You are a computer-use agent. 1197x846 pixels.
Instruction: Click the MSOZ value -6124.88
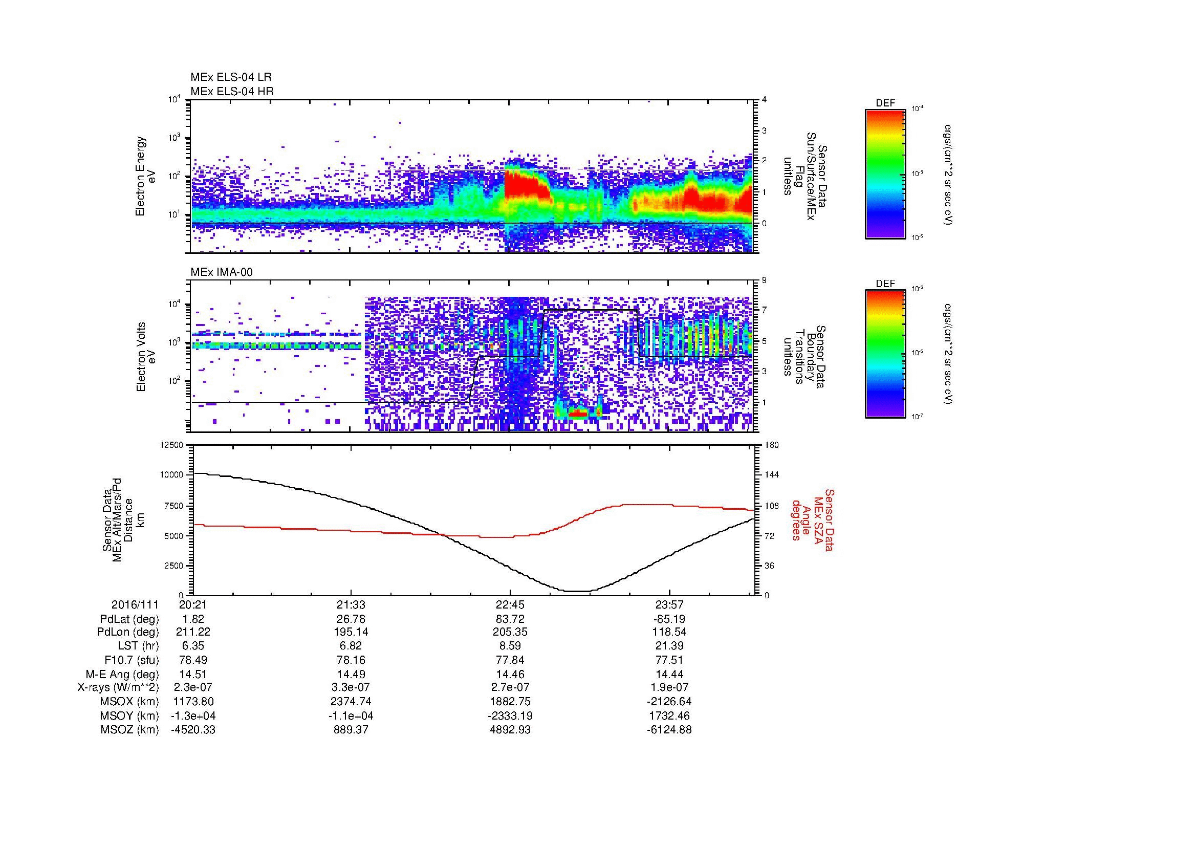tap(669, 730)
